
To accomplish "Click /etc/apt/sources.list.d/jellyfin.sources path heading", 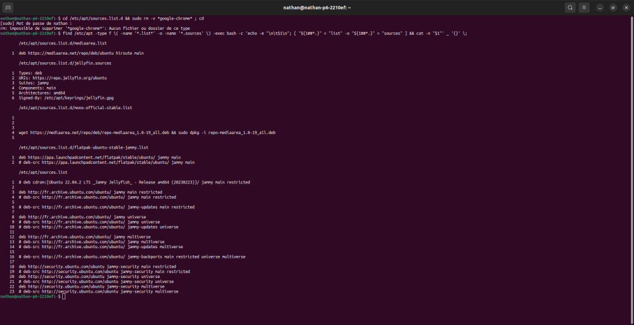I will pos(65,63).
